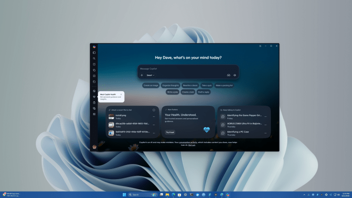Click the Copilot logo in the sidebar

tap(94, 47)
